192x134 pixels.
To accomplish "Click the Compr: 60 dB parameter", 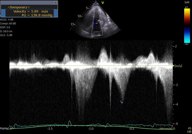I will tap(8, 23).
